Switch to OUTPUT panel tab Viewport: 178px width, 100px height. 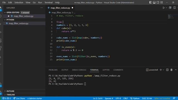(65, 70)
